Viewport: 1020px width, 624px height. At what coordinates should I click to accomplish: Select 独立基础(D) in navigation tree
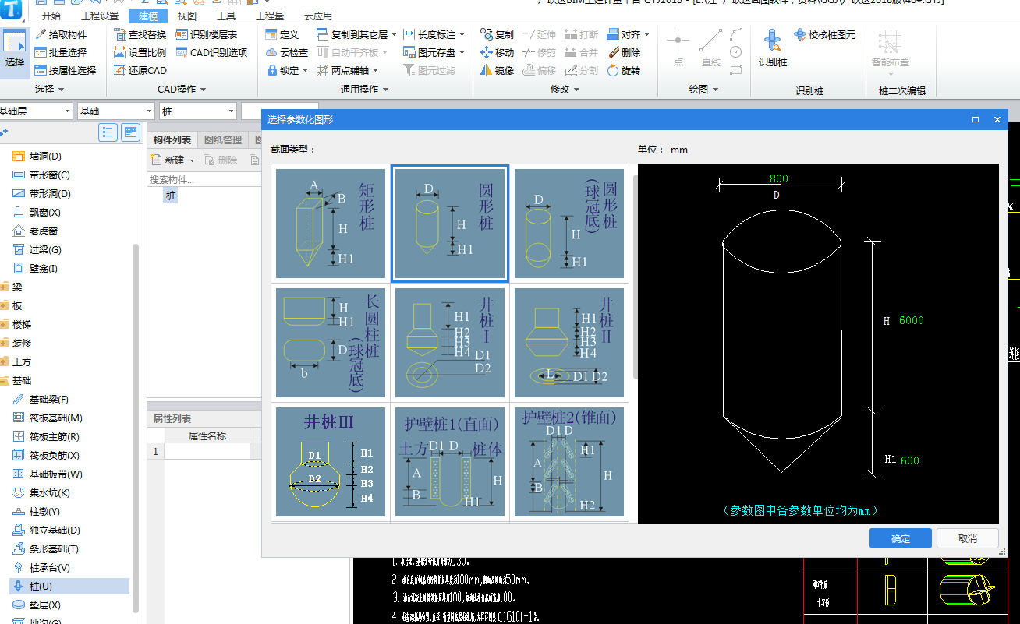55,531
